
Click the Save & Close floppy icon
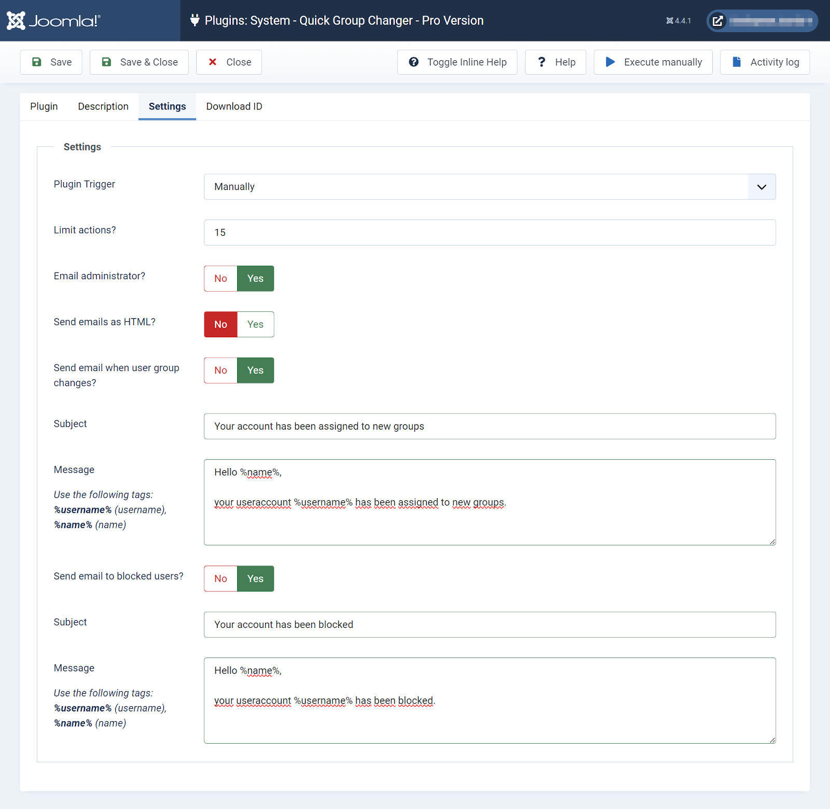pos(106,62)
